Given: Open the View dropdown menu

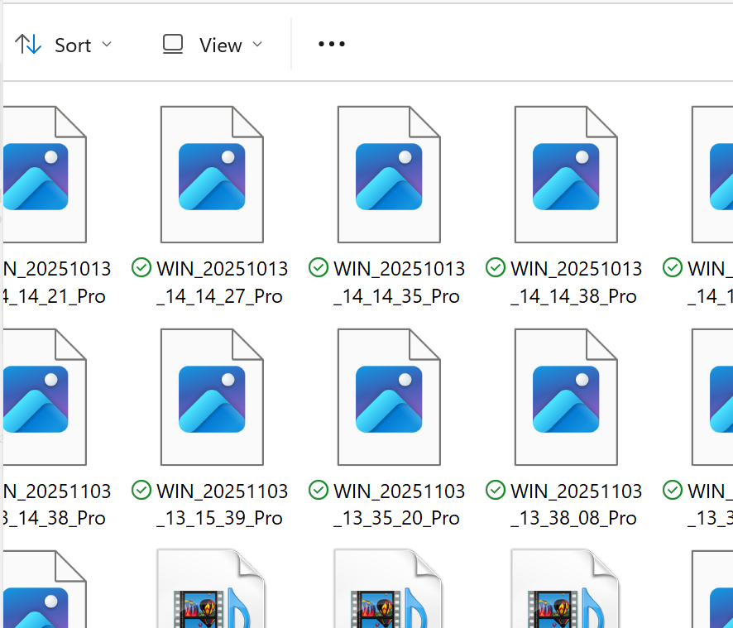Looking at the screenshot, I should (x=213, y=45).
